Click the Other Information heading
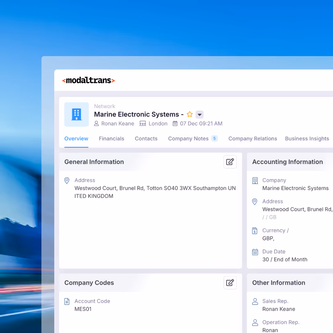The image size is (333, 333). tap(279, 283)
